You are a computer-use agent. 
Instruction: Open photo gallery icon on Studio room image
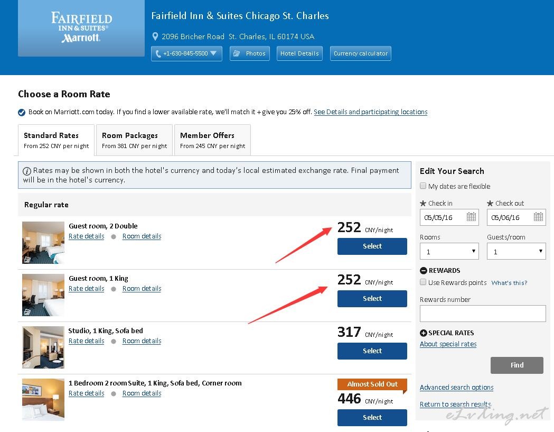[27, 364]
